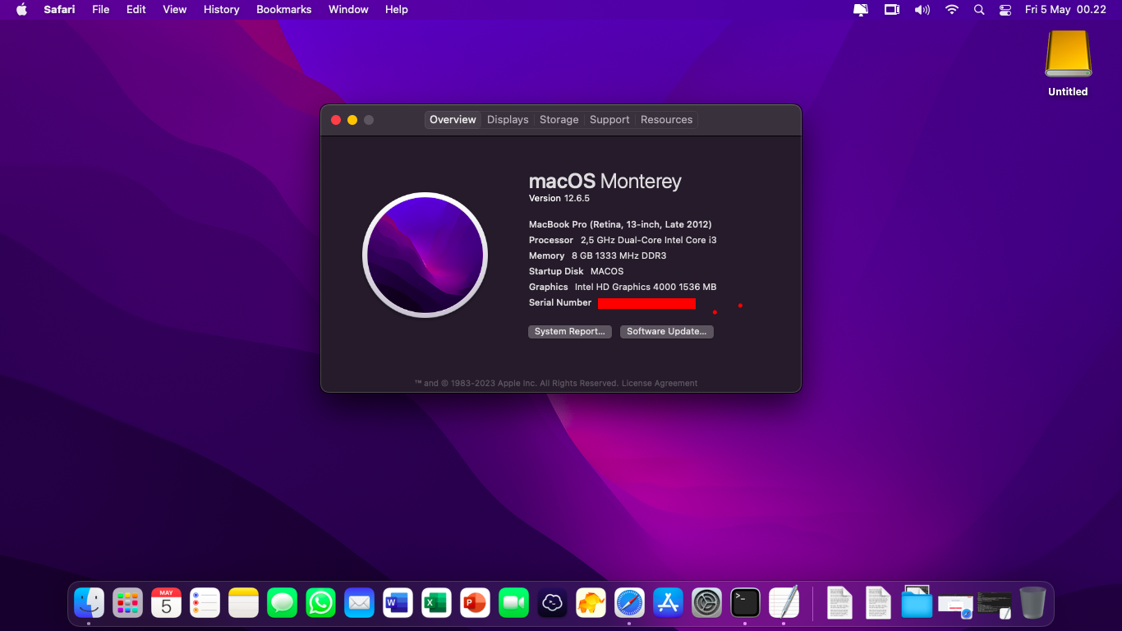Open the History menu

coord(222,10)
